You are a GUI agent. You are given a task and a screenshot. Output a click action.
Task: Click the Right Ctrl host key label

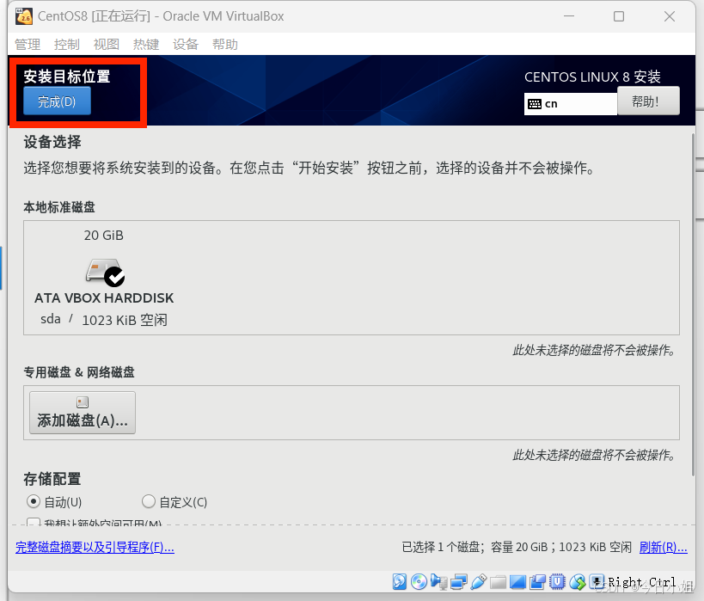pyautogui.click(x=642, y=582)
